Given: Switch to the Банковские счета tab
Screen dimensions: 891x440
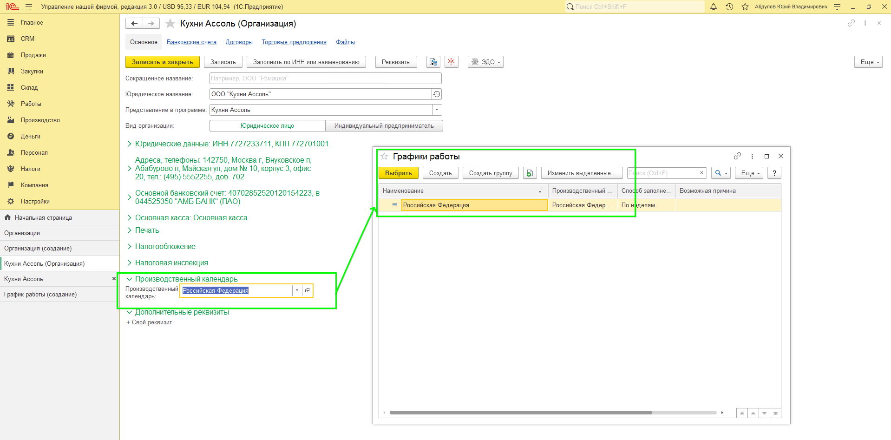Looking at the screenshot, I should coord(191,42).
